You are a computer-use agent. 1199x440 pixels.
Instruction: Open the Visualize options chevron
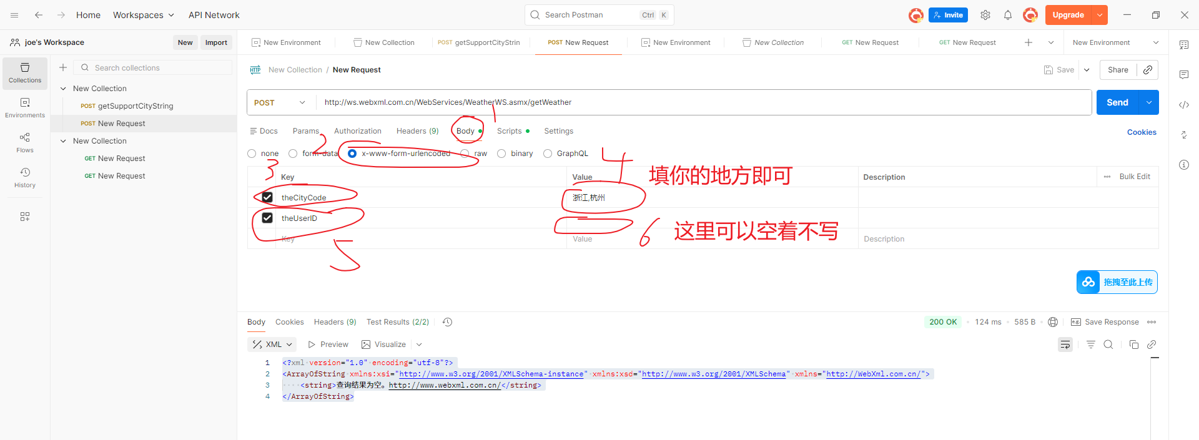tap(419, 345)
